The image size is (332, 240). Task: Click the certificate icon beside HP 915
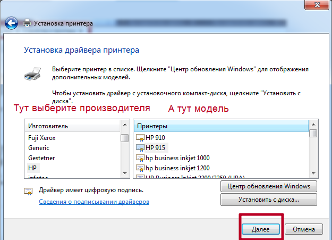140,148
